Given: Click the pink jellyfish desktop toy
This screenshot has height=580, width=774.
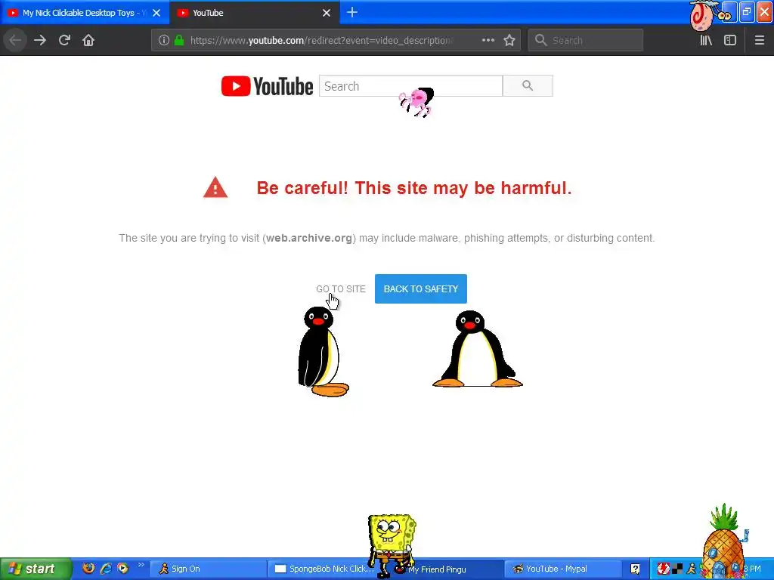Looking at the screenshot, I should [x=416, y=102].
